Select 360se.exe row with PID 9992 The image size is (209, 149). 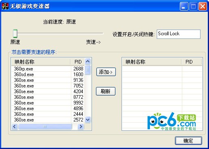48,103
